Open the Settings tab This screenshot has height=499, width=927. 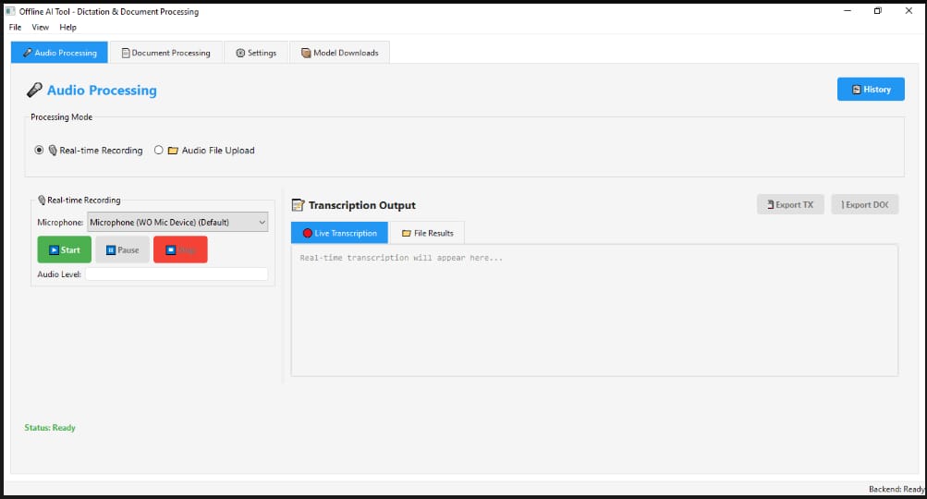click(256, 53)
